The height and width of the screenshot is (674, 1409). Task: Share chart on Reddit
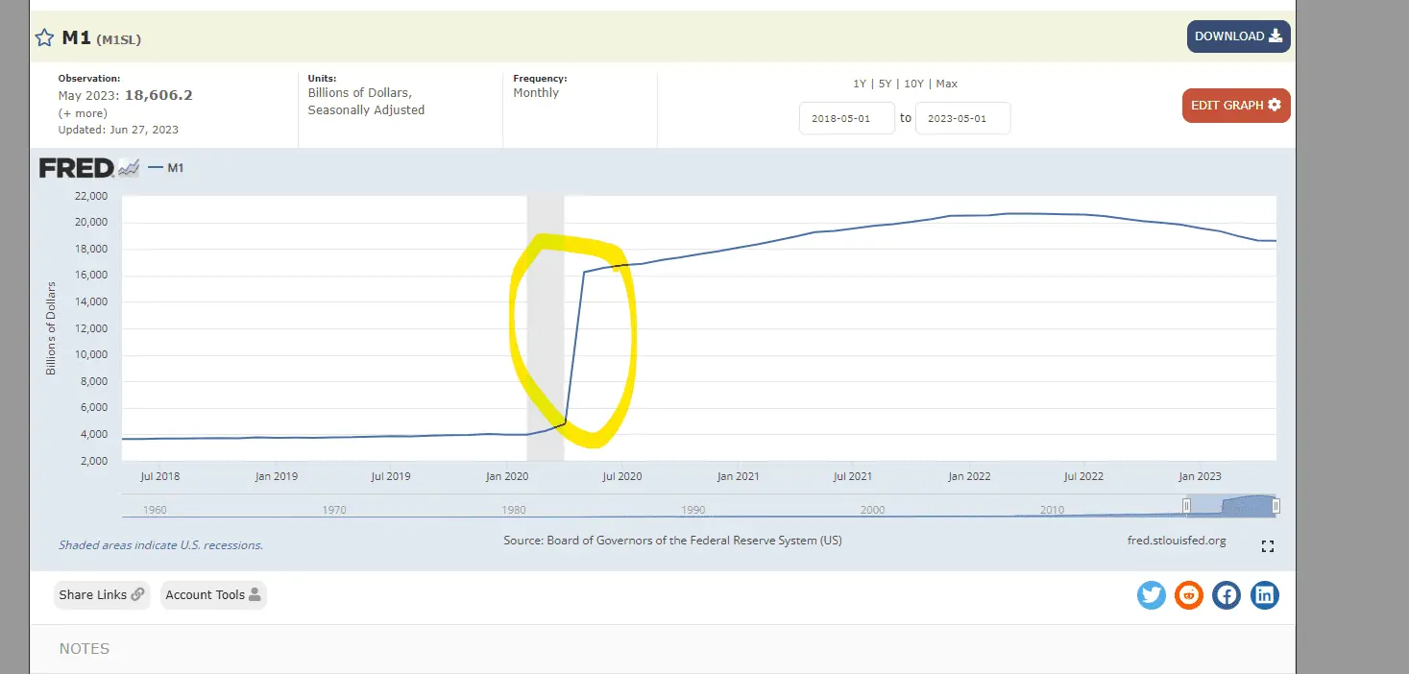tap(1188, 595)
